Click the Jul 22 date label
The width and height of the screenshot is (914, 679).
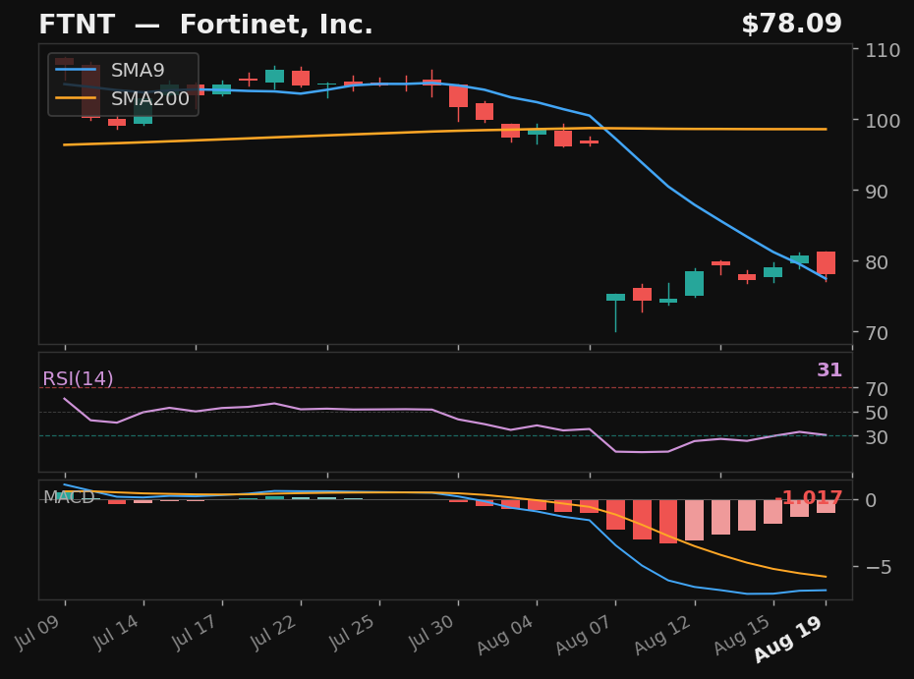coord(273,633)
